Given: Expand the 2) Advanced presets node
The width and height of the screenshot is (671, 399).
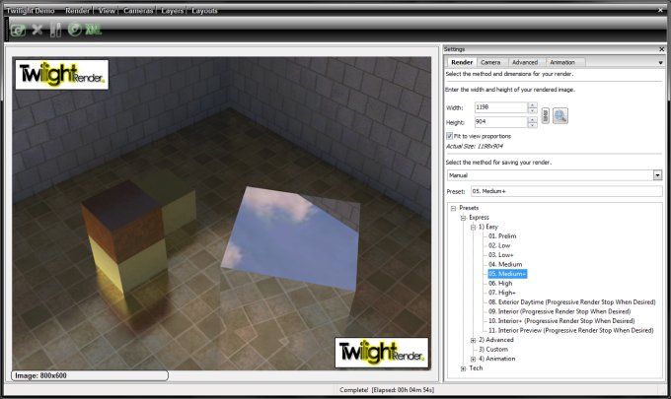Looking at the screenshot, I should click(473, 339).
